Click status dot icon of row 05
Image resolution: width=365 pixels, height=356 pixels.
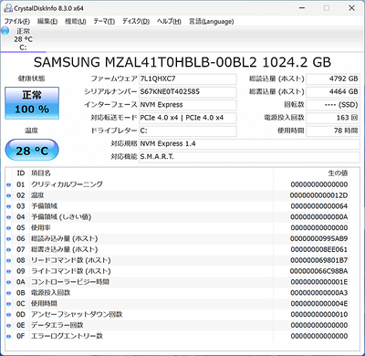8,228
